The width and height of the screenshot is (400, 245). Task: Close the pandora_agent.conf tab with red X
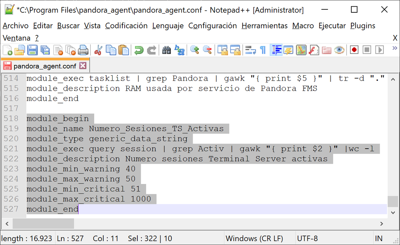click(83, 66)
